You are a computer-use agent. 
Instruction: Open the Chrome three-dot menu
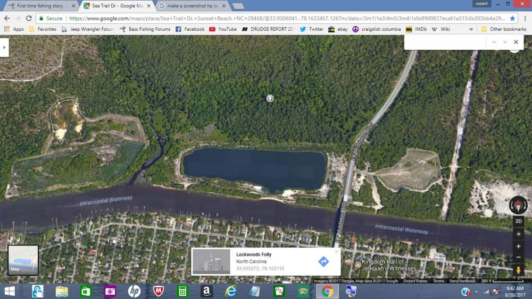click(x=525, y=18)
